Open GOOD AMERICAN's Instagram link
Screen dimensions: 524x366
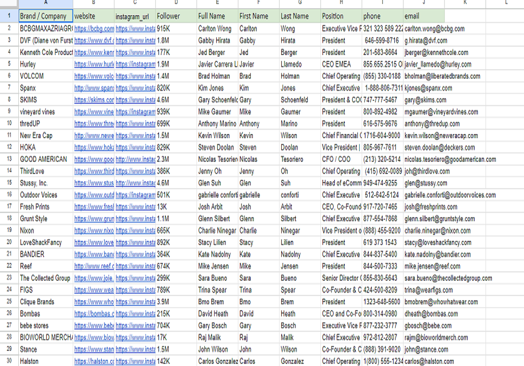(135, 159)
